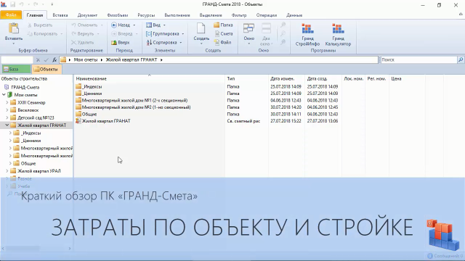Click the Окно window icon
The height and width of the screenshot is (261, 465).
(248, 28)
